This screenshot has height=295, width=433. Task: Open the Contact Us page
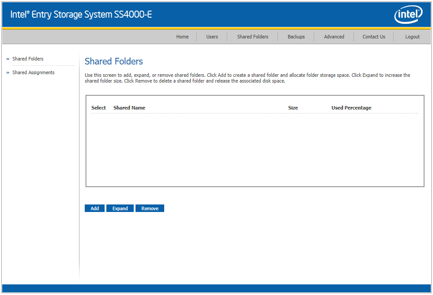point(373,37)
